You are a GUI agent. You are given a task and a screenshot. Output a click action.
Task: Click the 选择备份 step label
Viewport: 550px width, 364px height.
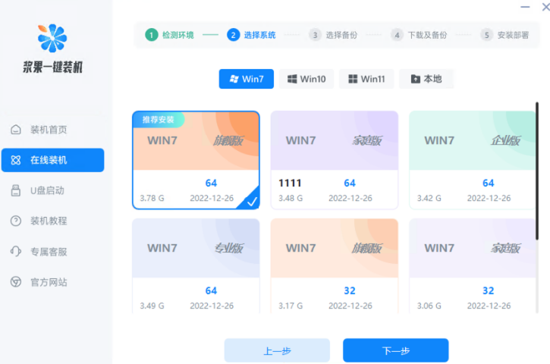(341, 35)
